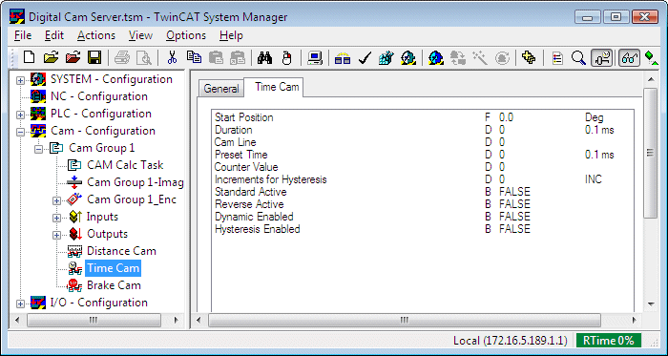Select Distance Cam tree item
Screen dimensions: 668x356
pos(121,251)
